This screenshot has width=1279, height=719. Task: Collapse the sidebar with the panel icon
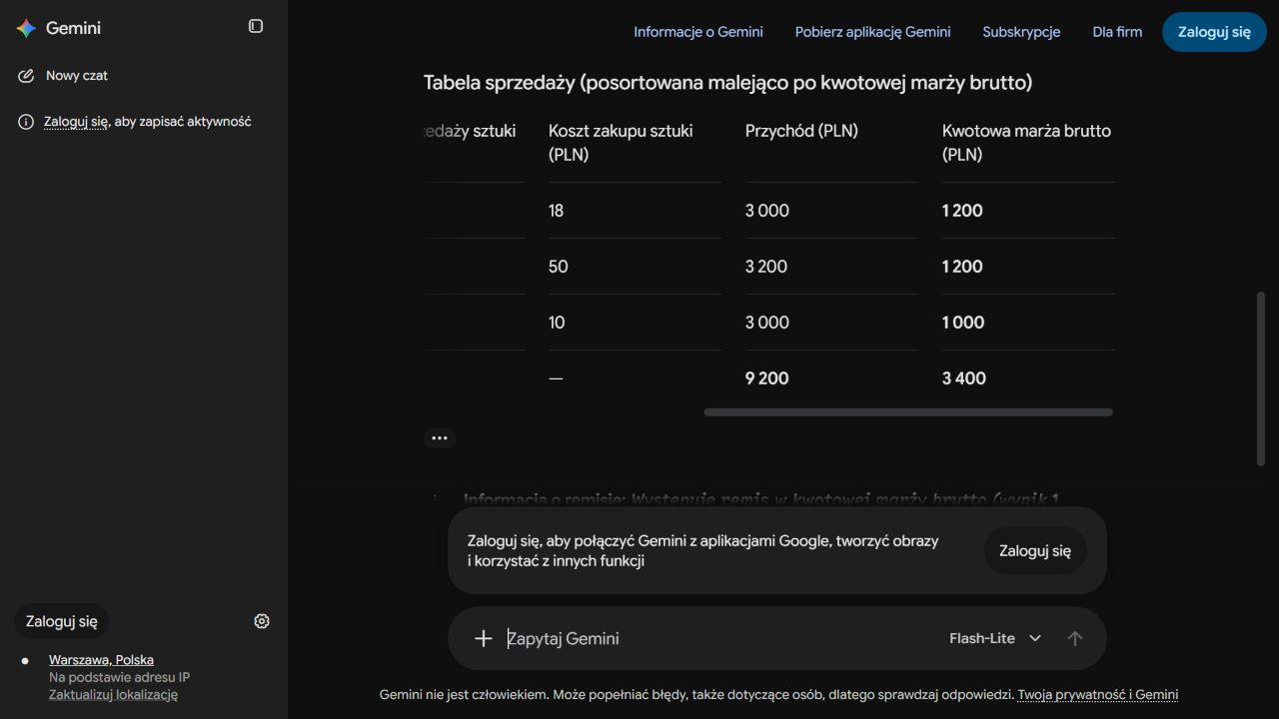click(x=256, y=26)
